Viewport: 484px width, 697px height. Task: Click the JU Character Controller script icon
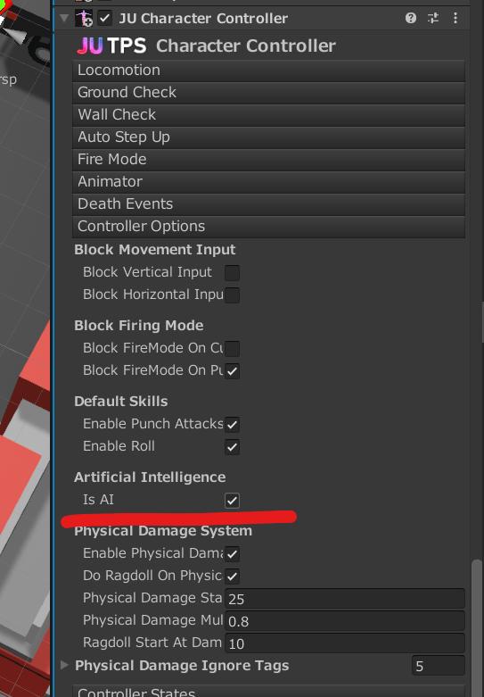[84, 18]
